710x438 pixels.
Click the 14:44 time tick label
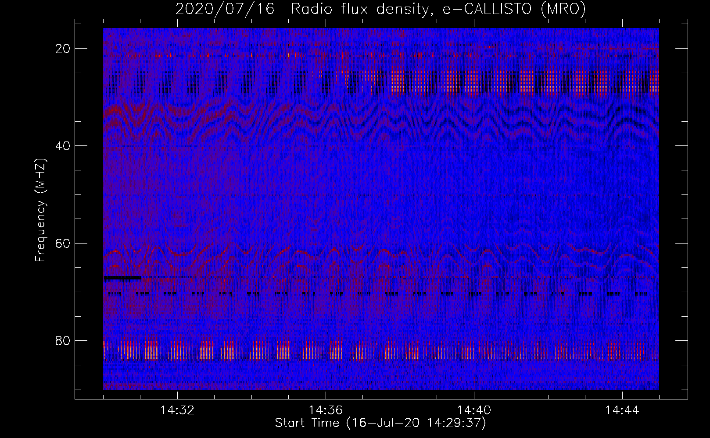(622, 410)
